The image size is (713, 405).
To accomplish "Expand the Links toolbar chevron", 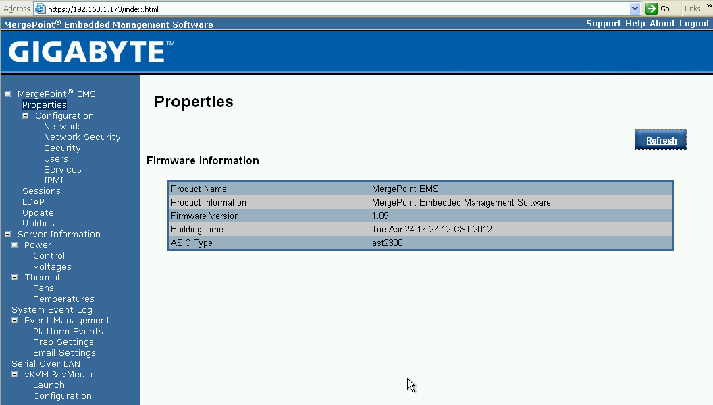I will pyautogui.click(x=708, y=6).
